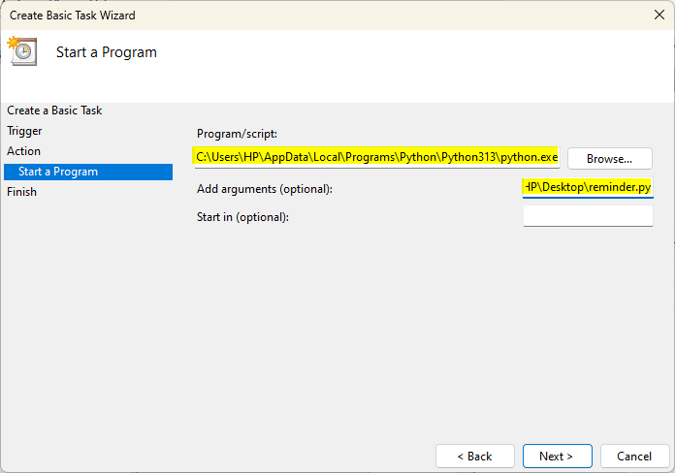This screenshot has width=675, height=473.
Task: Click empty gray area below Start in field
Action: (417, 320)
